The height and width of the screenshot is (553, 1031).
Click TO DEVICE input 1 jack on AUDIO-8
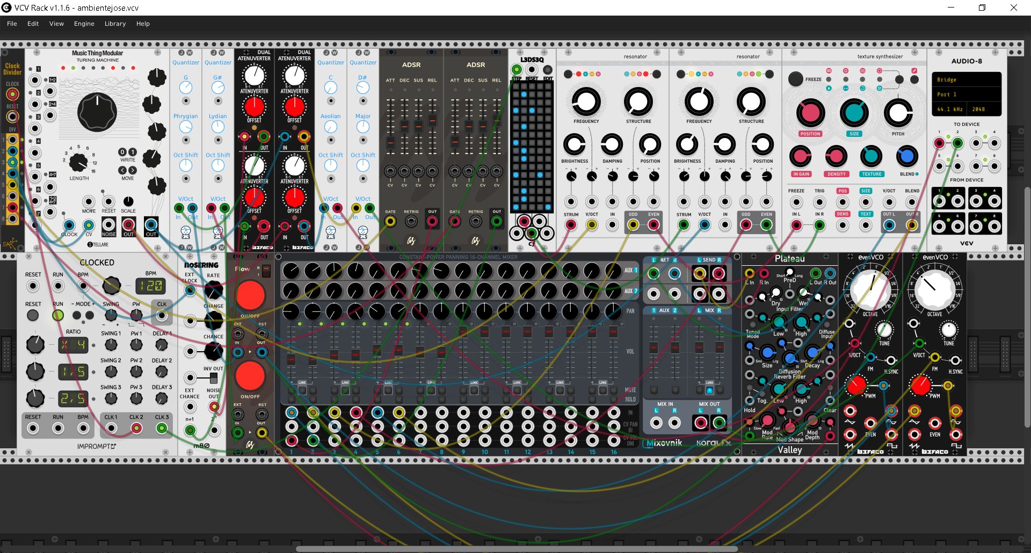pos(939,143)
